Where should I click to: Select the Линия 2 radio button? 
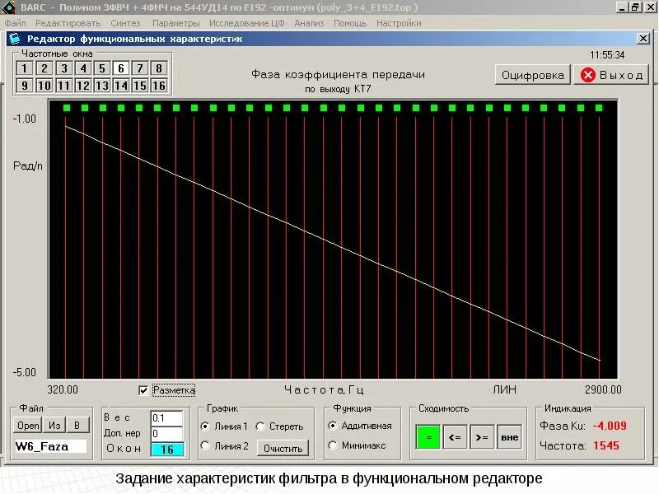[x=205, y=445]
